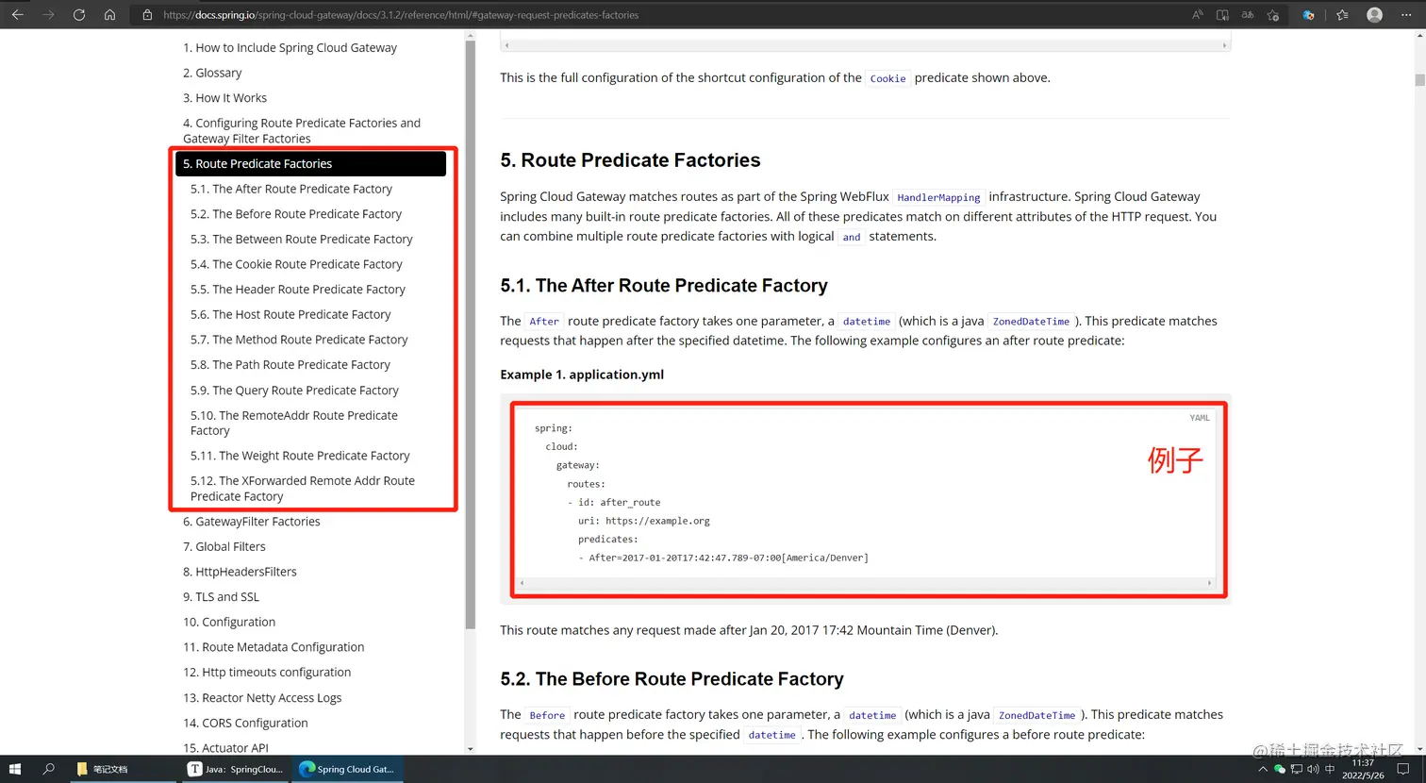1426x783 pixels.
Task: Select 5. Route Predicate Factories in sidebar
Action: pos(310,163)
